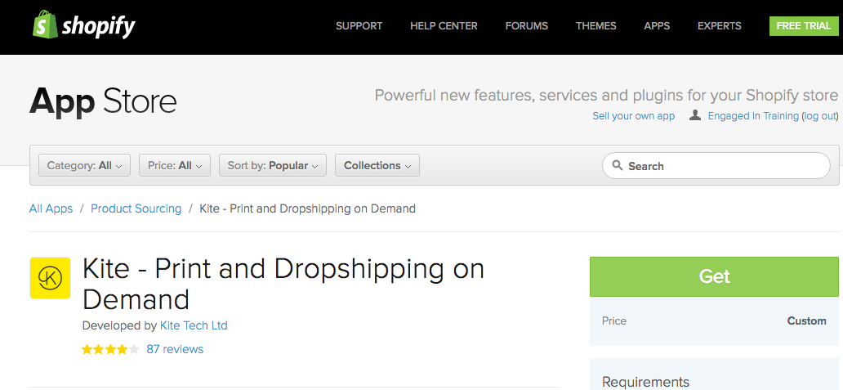The height and width of the screenshot is (390, 843).
Task: Open the 87 reviews link
Action: 175,350
